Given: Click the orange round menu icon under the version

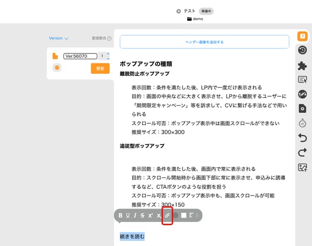Looking at the screenshot, I should [57, 68].
